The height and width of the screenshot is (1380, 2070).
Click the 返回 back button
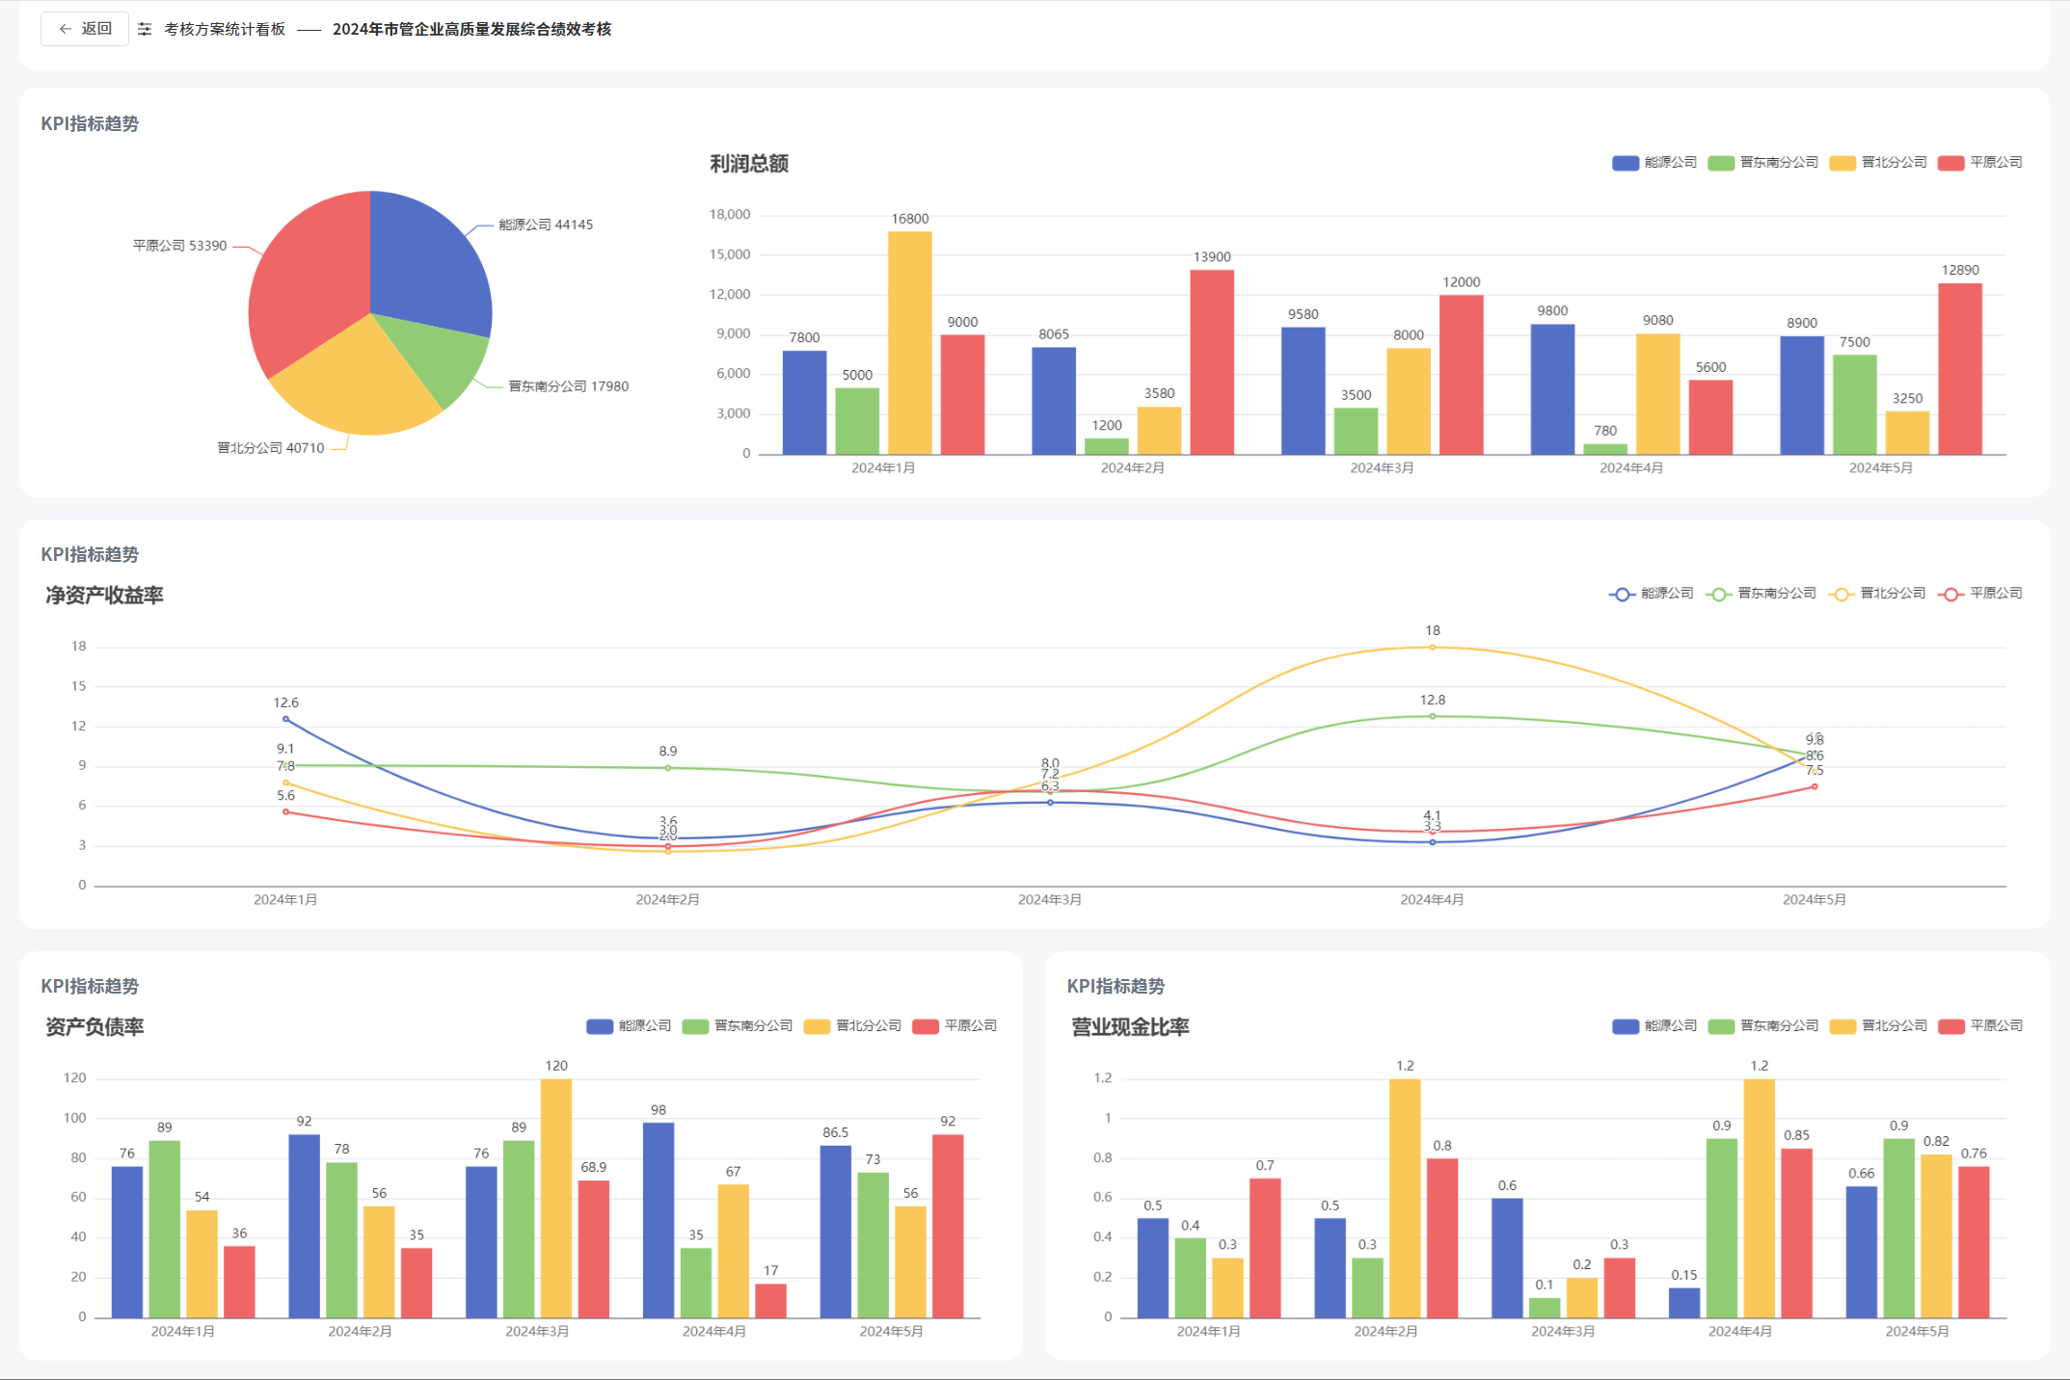click(85, 29)
